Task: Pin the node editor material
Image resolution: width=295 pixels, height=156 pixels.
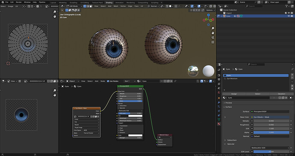Action: [175, 81]
